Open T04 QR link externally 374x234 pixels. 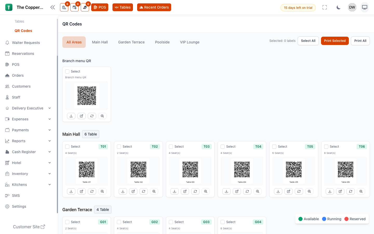coord(237,191)
